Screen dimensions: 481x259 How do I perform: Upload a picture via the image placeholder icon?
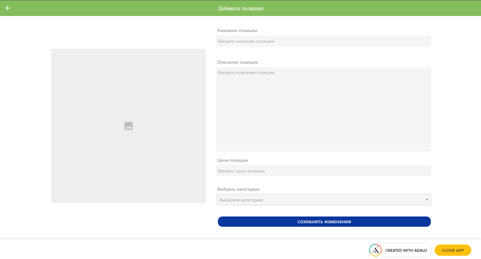click(x=129, y=126)
